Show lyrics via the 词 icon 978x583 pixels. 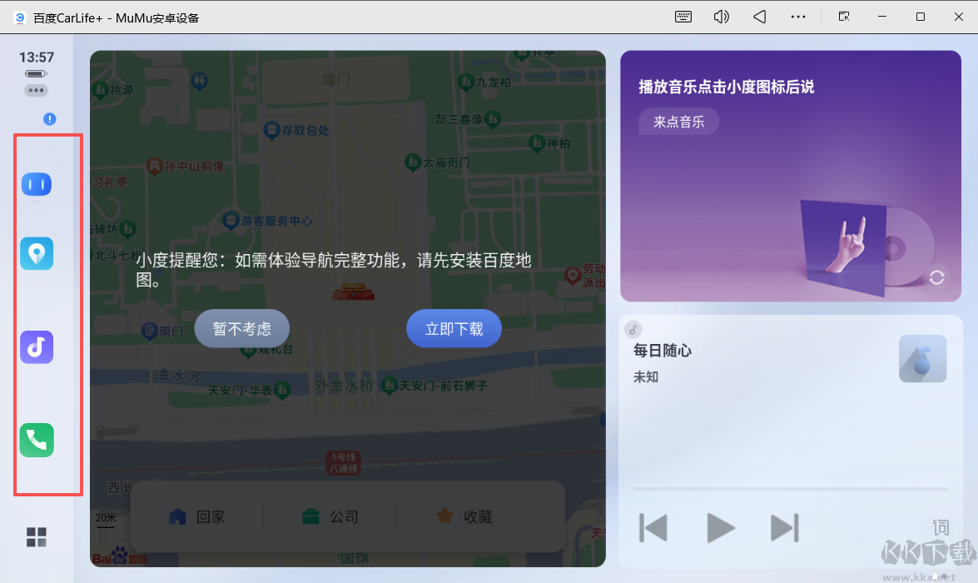click(x=940, y=526)
